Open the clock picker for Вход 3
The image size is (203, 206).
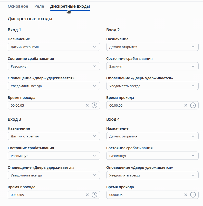94,195
